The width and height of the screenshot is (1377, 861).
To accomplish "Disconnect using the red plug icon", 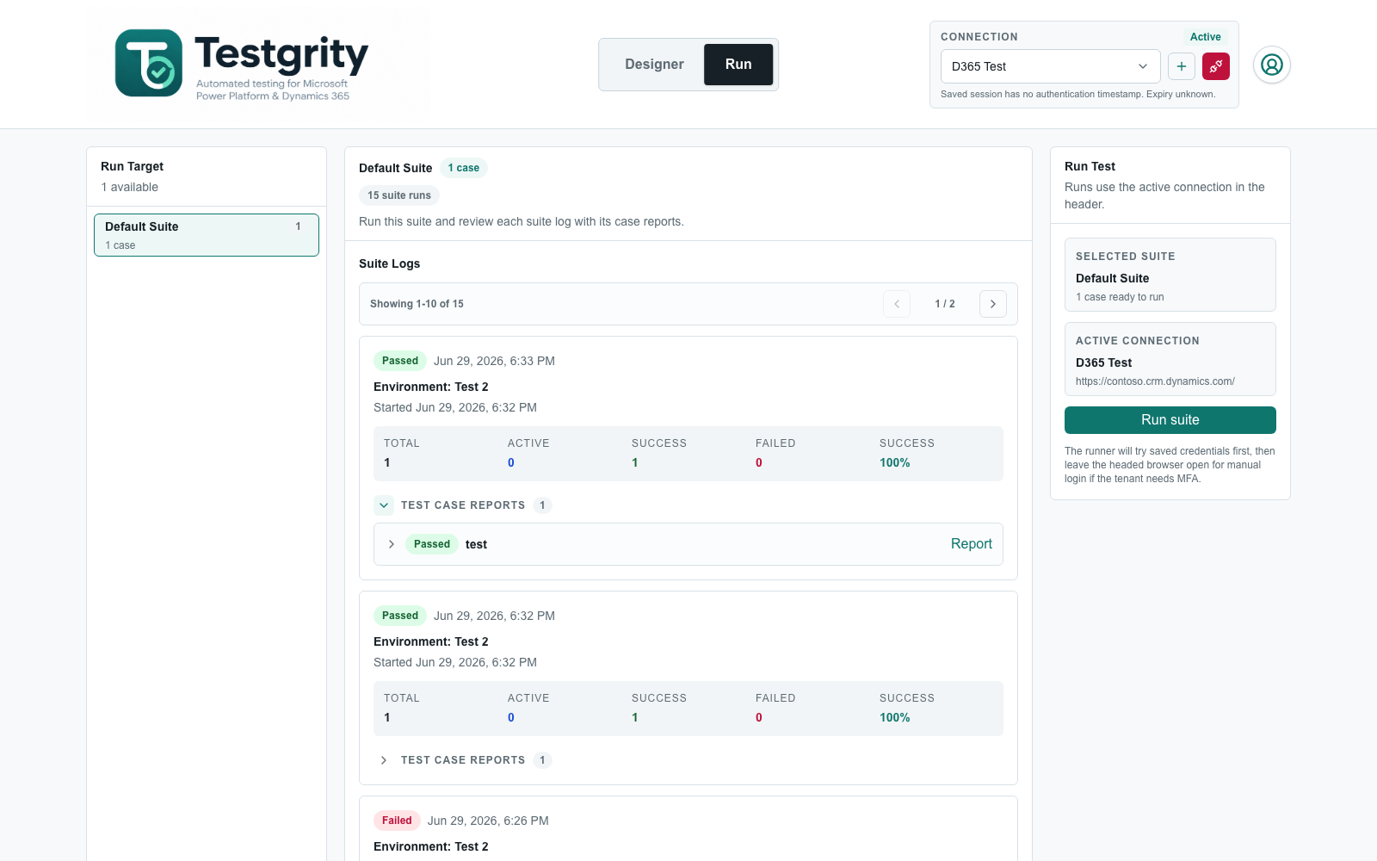I will 1216,66.
